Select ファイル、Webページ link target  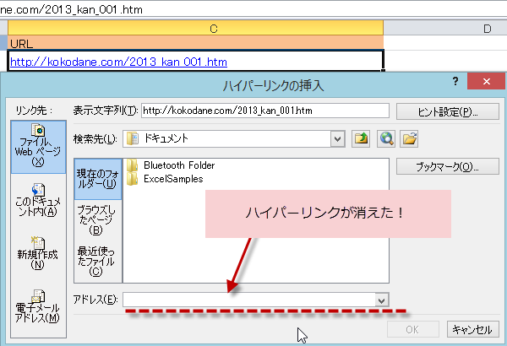tap(38, 147)
